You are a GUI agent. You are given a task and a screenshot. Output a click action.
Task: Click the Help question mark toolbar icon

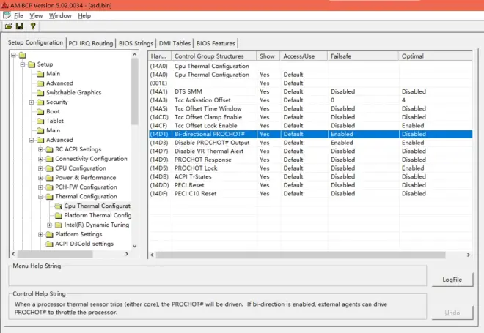pyautogui.click(x=33, y=26)
